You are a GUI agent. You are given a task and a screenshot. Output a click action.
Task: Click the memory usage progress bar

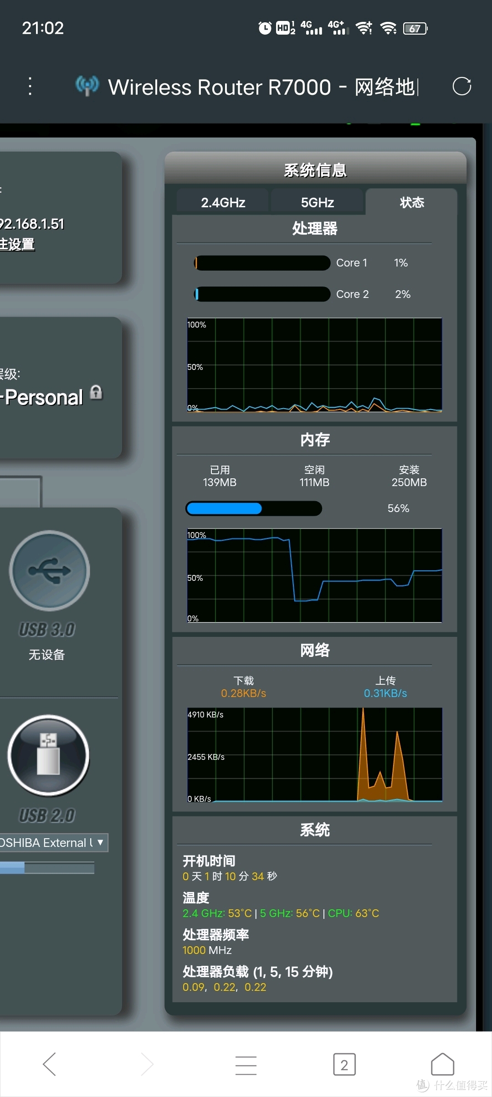254,508
